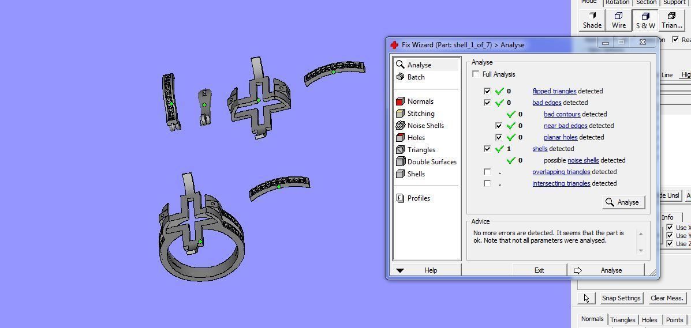Open the Points tab in the lower panel
This screenshot has height=328, width=691.
[x=674, y=320]
